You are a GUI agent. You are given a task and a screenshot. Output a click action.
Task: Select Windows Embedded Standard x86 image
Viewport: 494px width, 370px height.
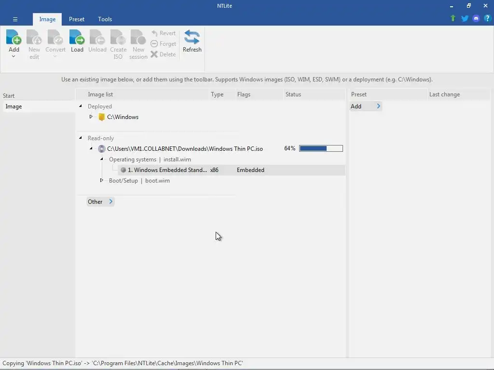(232, 170)
